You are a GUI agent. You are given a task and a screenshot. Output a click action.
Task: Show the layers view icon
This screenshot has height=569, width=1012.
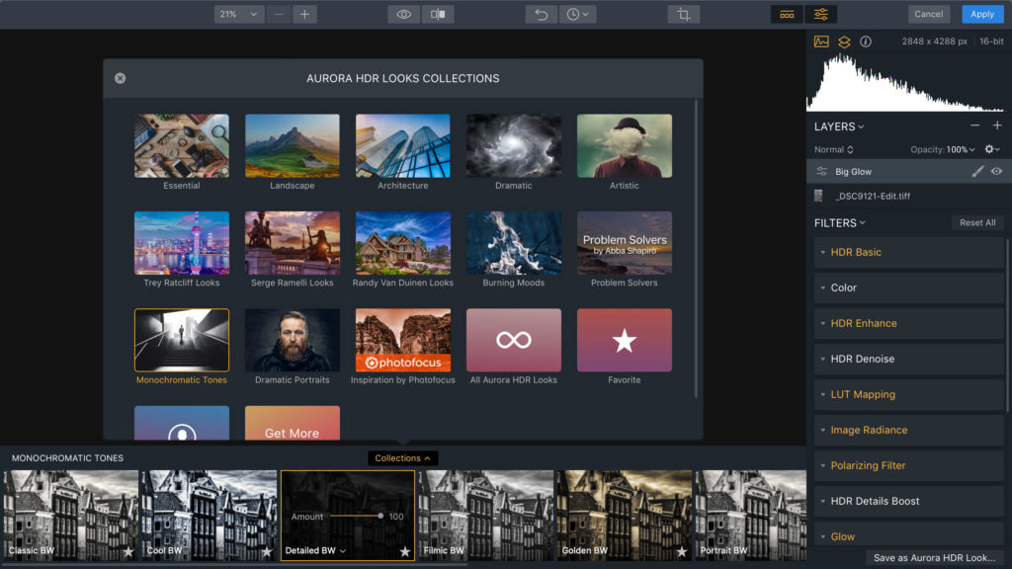tap(844, 41)
